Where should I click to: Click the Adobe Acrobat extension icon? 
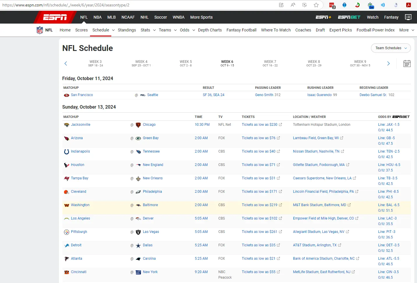409,5
